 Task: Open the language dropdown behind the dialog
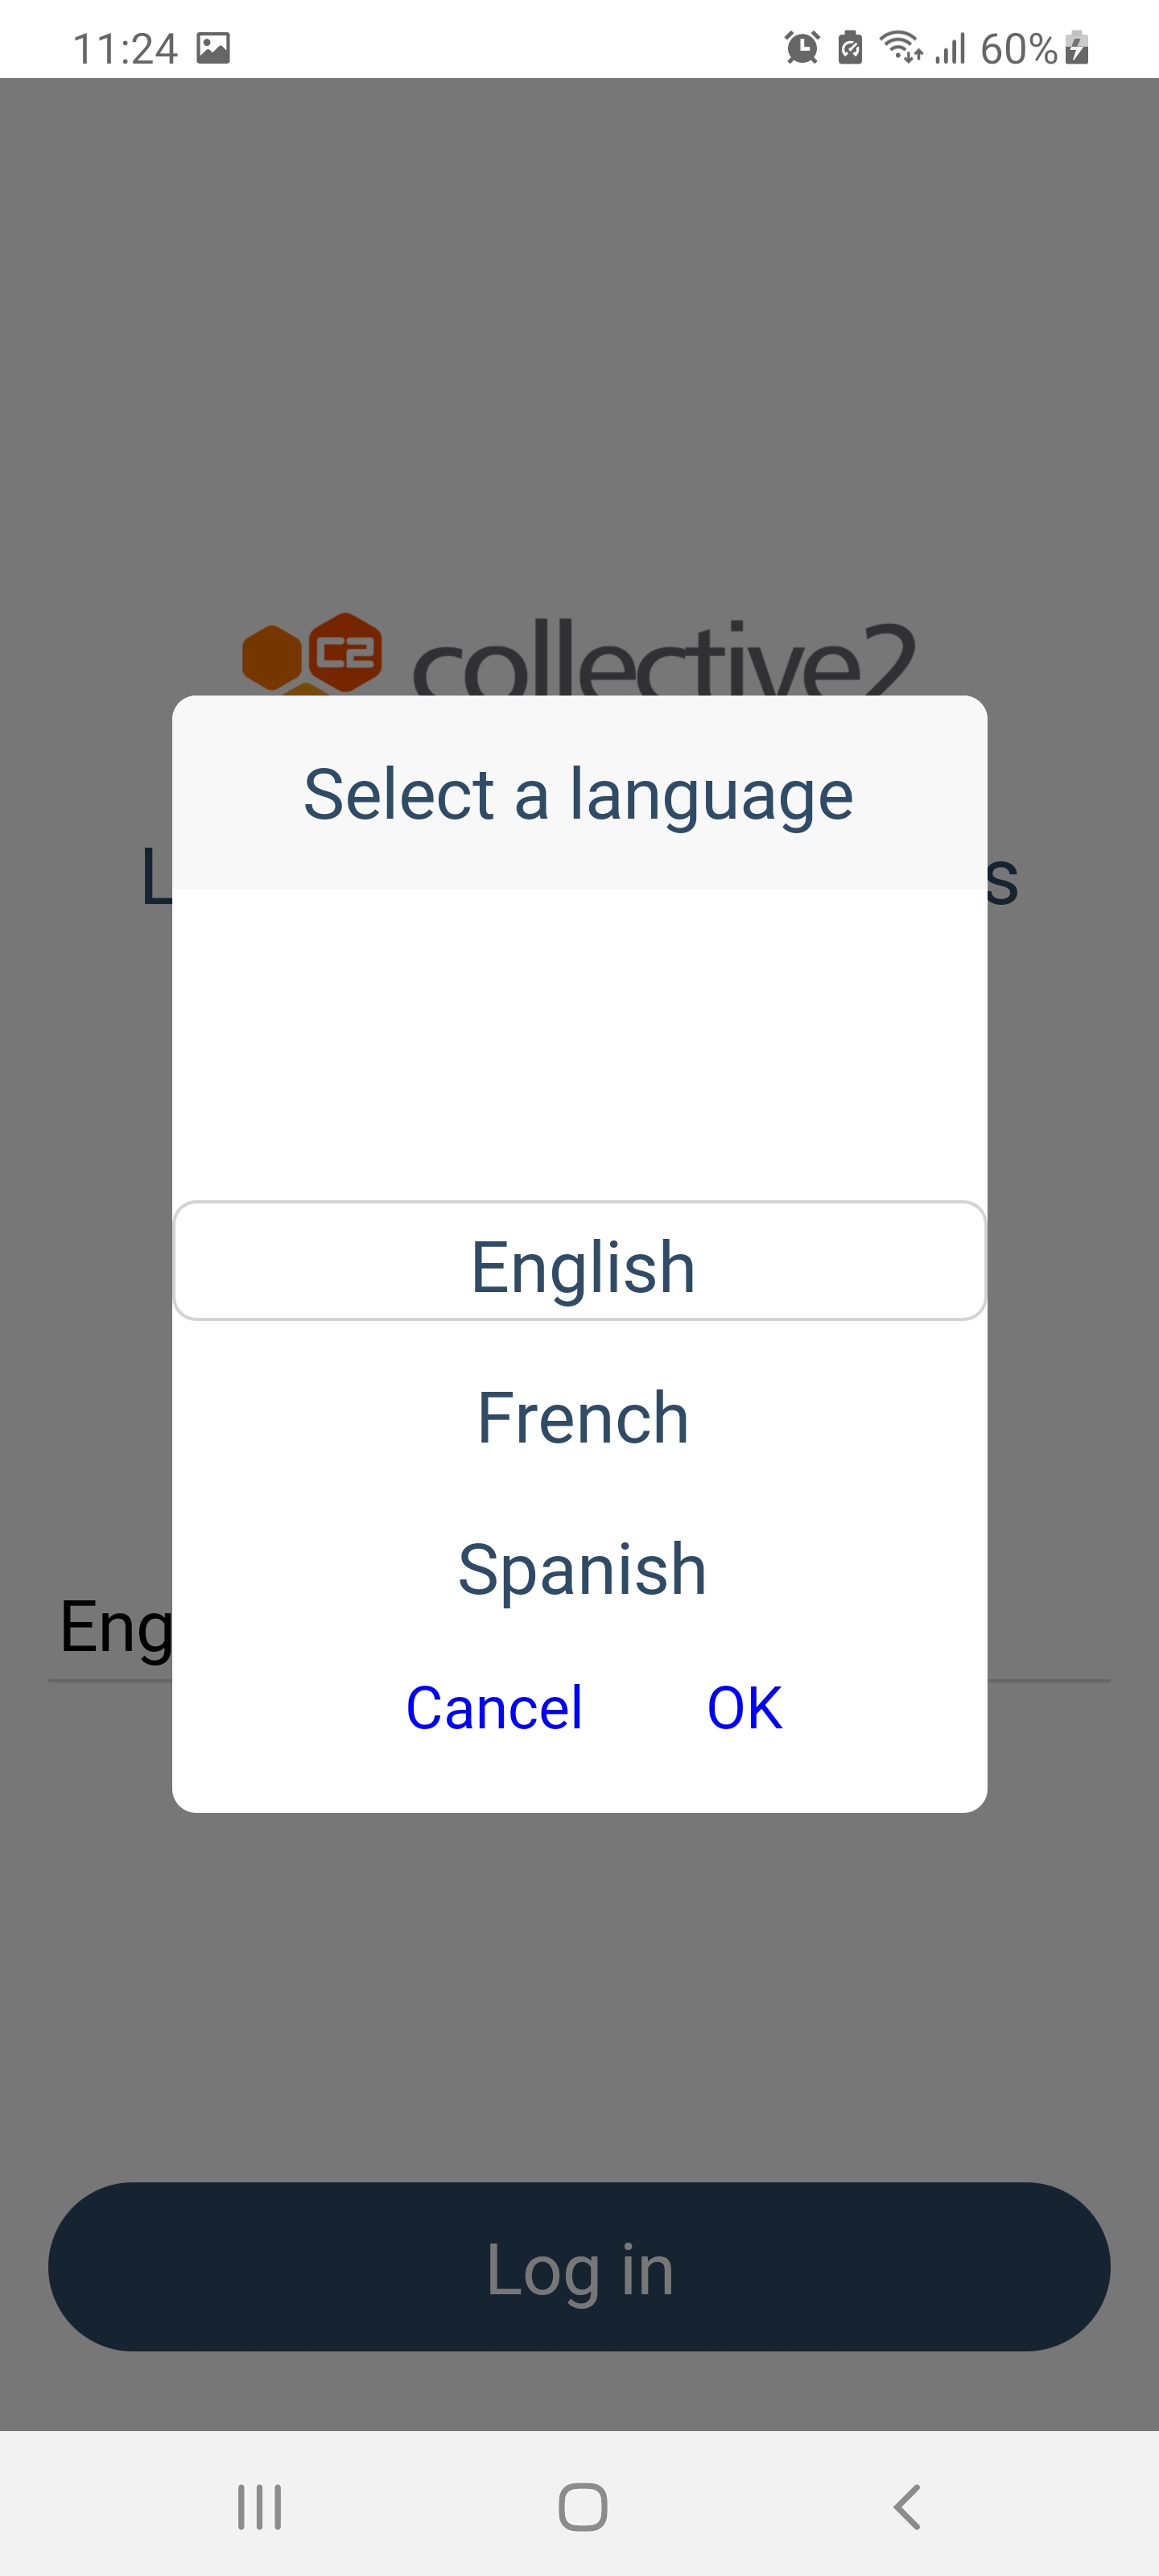[110, 1628]
